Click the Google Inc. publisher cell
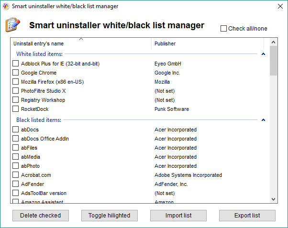This screenshot has width=288, height=228. [x=167, y=73]
